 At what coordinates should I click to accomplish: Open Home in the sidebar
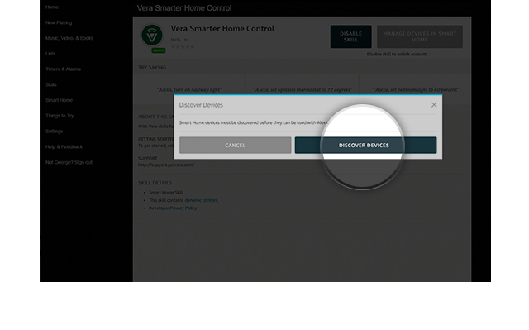52,7
